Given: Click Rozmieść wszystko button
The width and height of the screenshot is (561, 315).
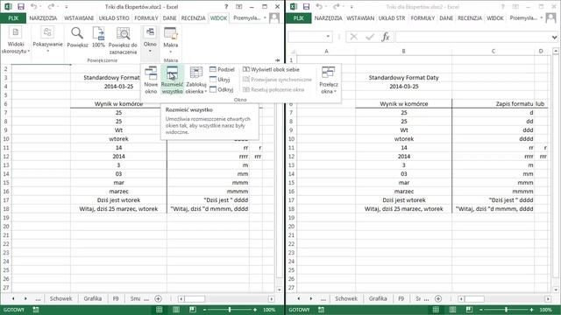Looking at the screenshot, I should 172,80.
